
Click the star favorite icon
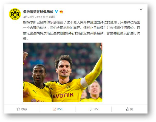(x=18, y=109)
